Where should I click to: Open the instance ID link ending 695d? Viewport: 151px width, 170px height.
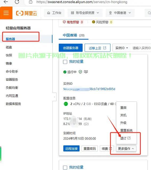89,89
